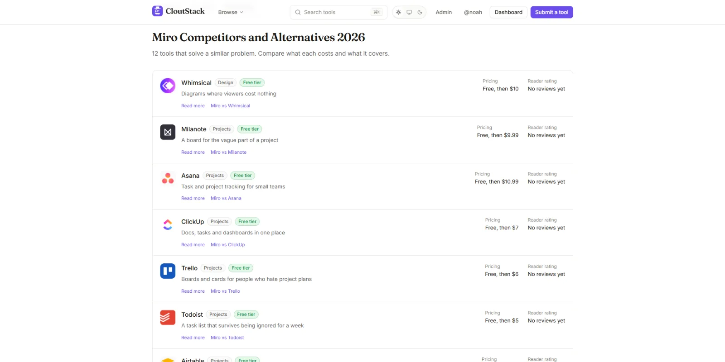
Task: Click the CloutStack logo icon
Action: [x=157, y=11]
